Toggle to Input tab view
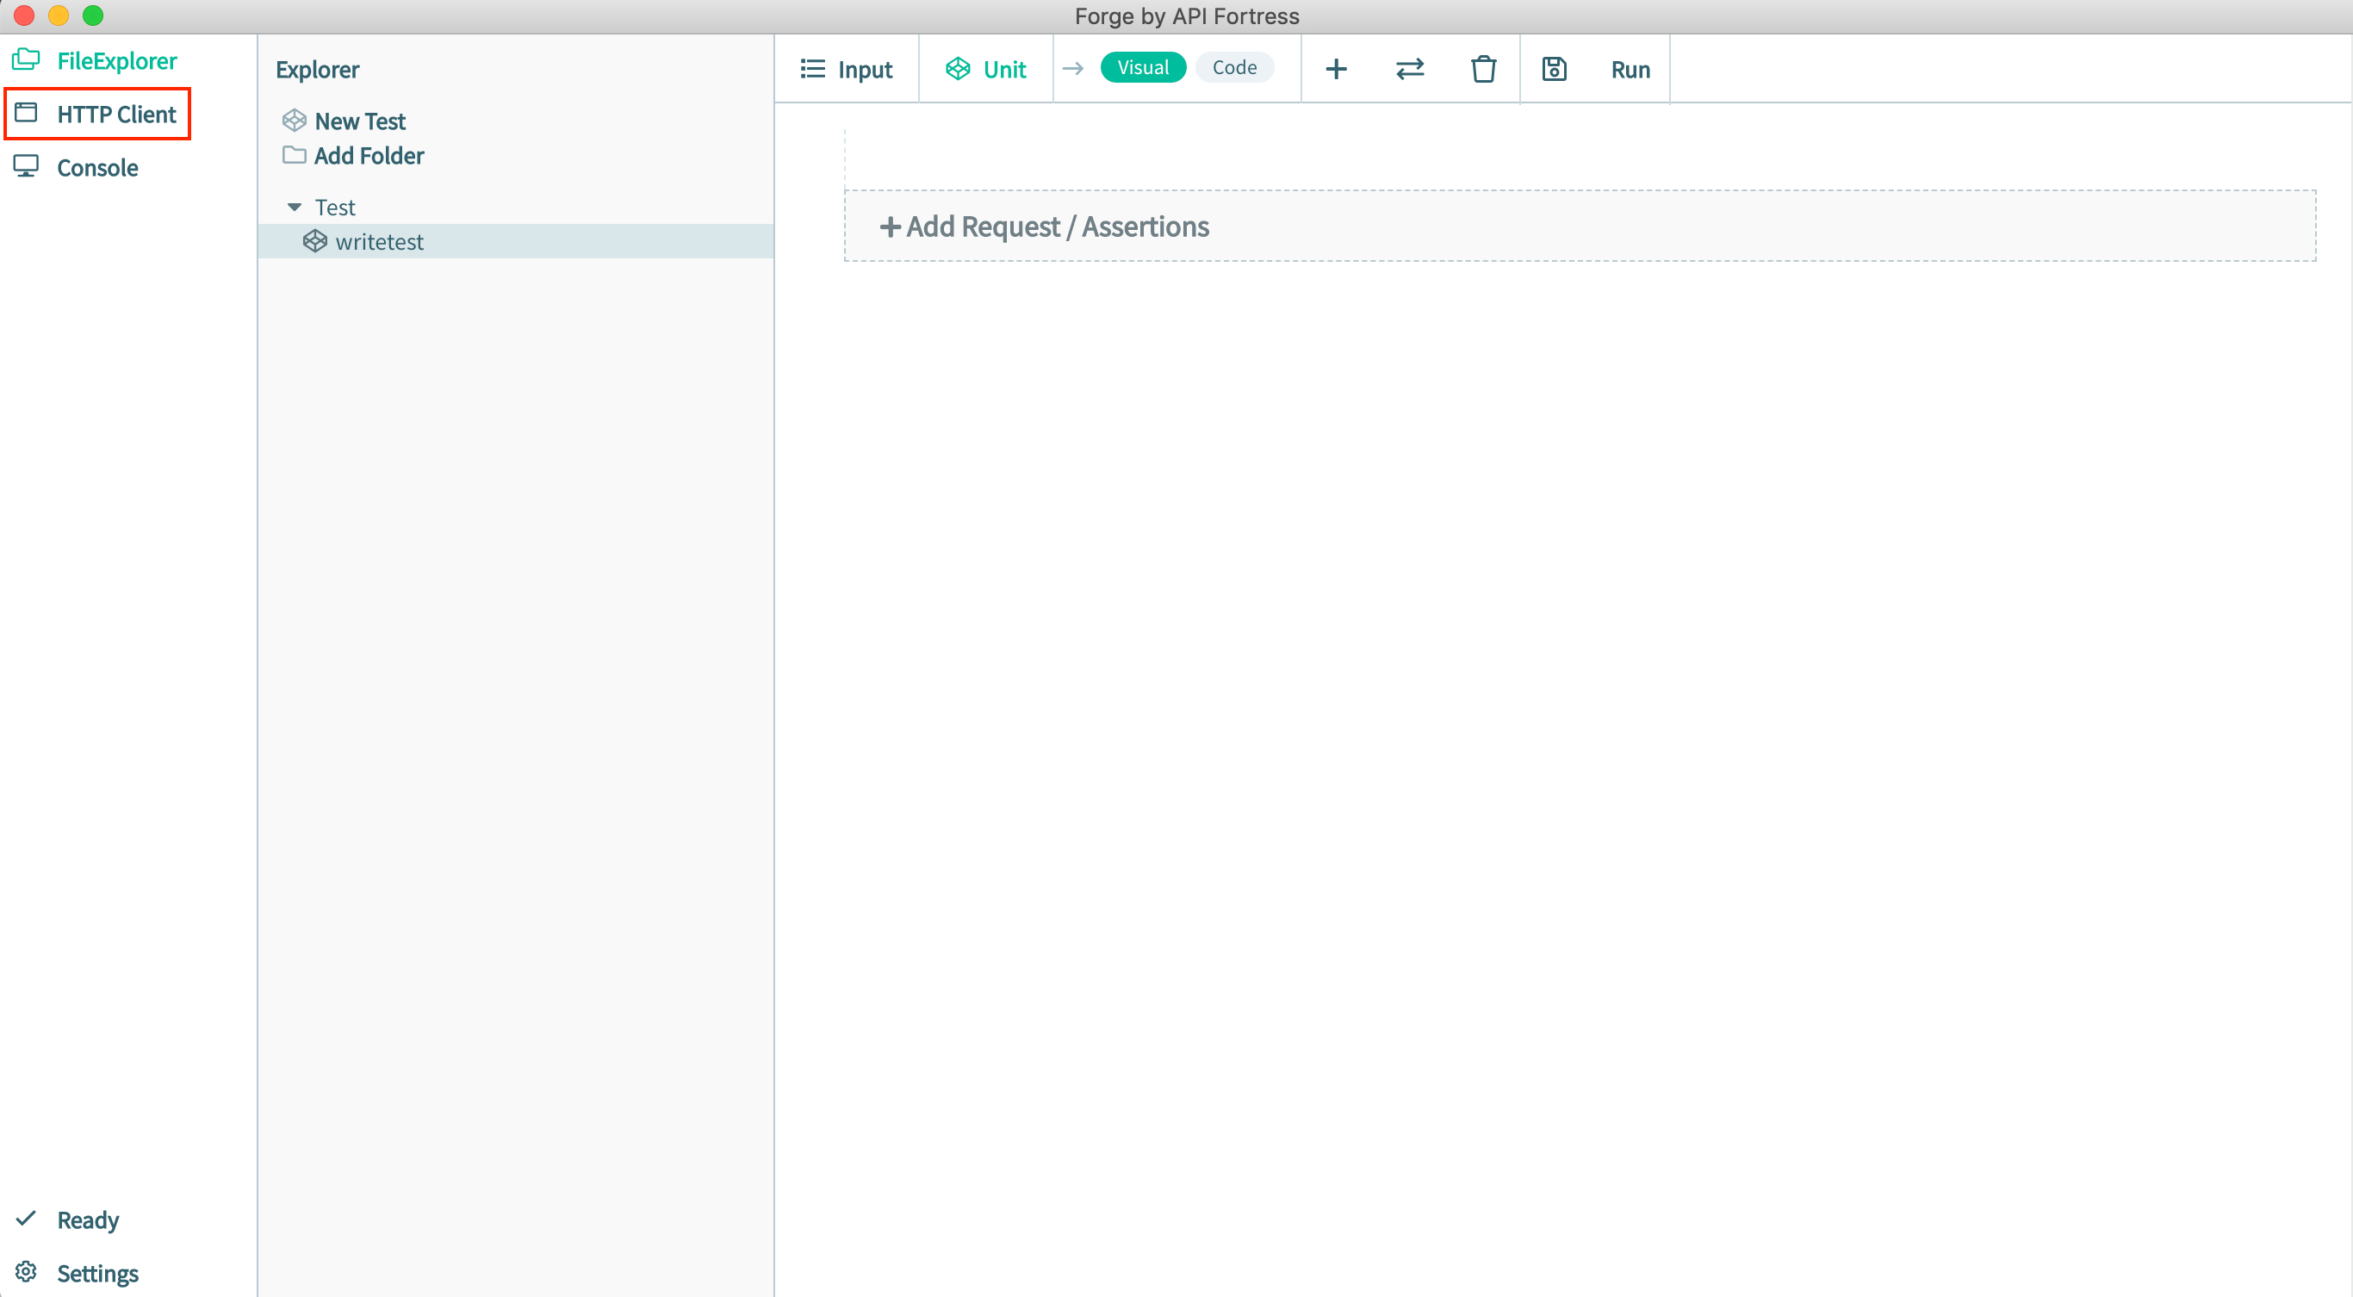The height and width of the screenshot is (1297, 2353). tap(845, 69)
